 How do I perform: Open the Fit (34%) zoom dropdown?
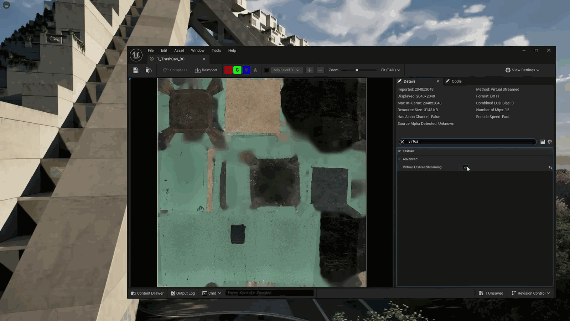390,70
